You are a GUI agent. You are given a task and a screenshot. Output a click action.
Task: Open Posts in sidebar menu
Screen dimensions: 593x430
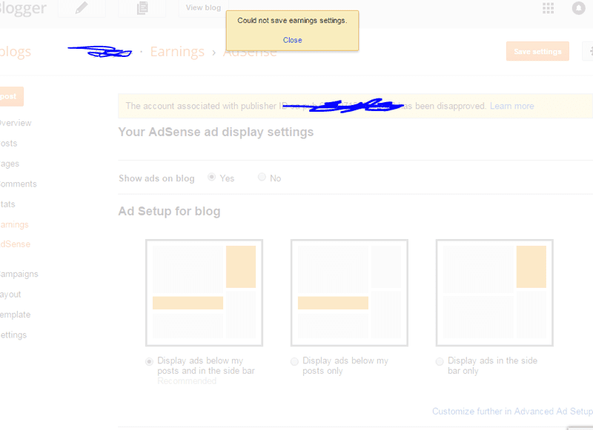[x=9, y=144]
